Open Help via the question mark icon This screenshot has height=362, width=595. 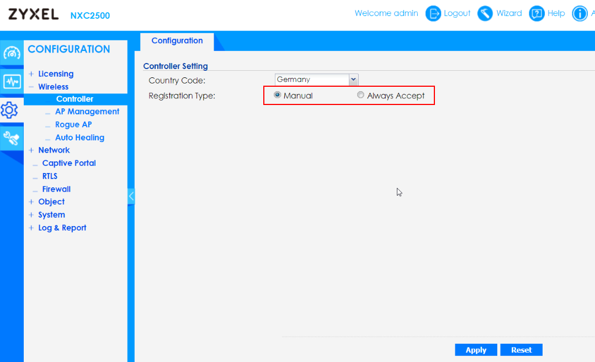(x=536, y=13)
